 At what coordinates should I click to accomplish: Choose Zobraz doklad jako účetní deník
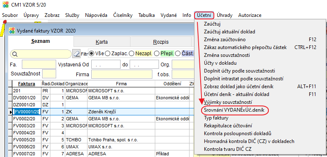(x=260, y=87)
